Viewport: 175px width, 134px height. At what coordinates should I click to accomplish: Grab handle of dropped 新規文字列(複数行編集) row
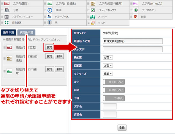(4, 58)
